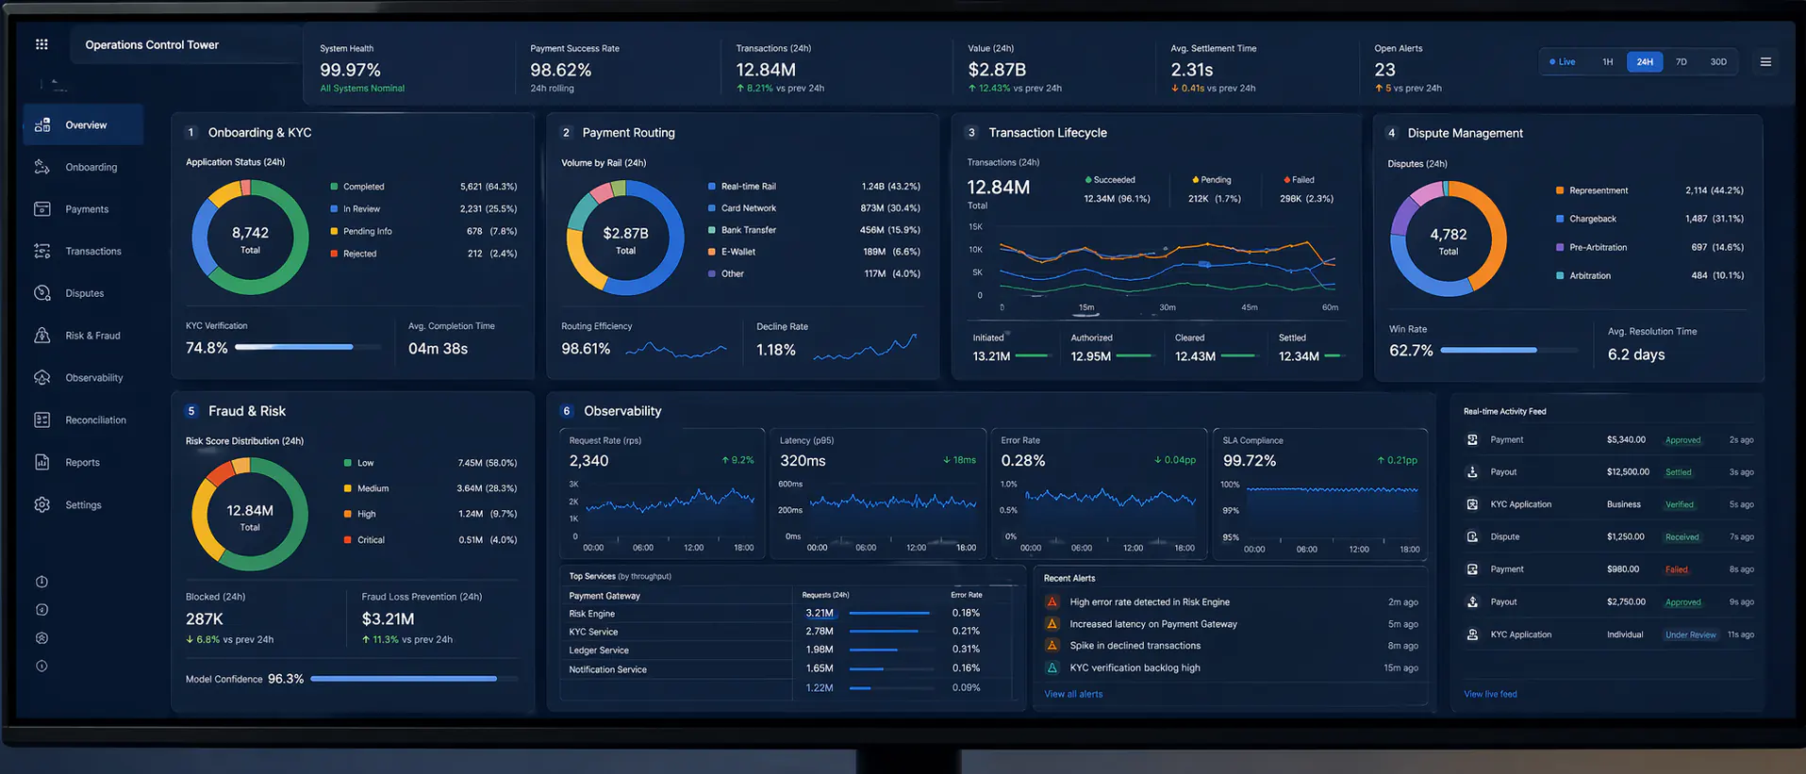Click the KYC backlog alert icon

pos(1052,667)
